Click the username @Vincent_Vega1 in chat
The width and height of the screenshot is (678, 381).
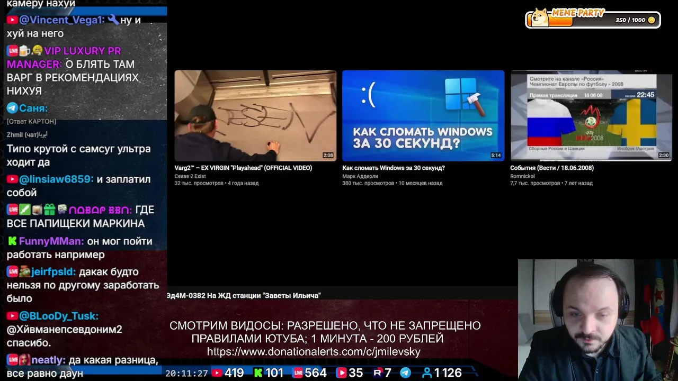(x=61, y=20)
